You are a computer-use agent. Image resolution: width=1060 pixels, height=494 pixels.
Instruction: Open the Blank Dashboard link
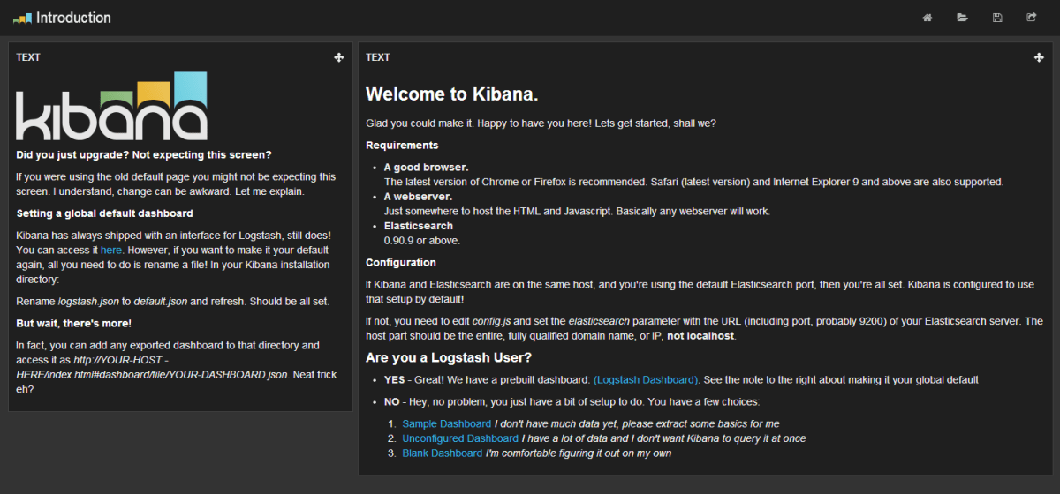[443, 453]
